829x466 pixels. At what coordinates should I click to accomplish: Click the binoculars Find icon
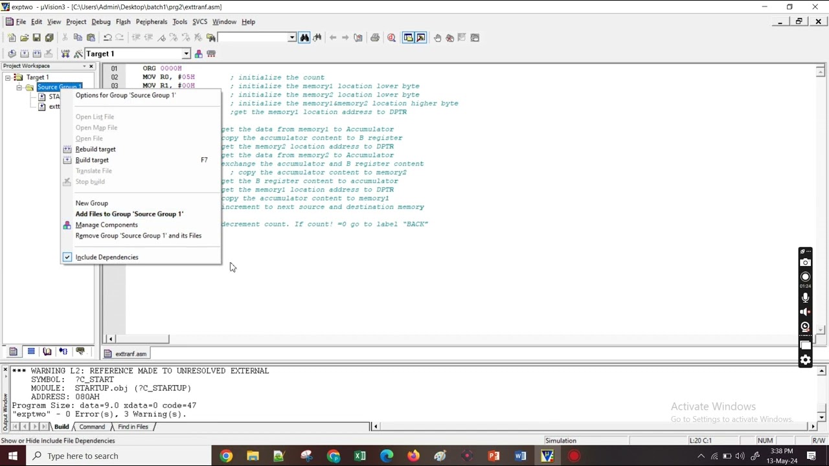tap(304, 38)
